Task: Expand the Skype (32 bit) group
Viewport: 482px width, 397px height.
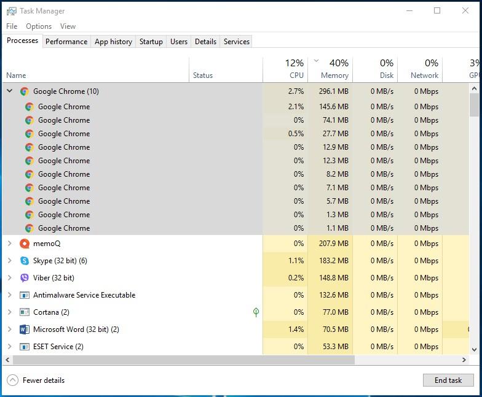Action: click(10, 260)
